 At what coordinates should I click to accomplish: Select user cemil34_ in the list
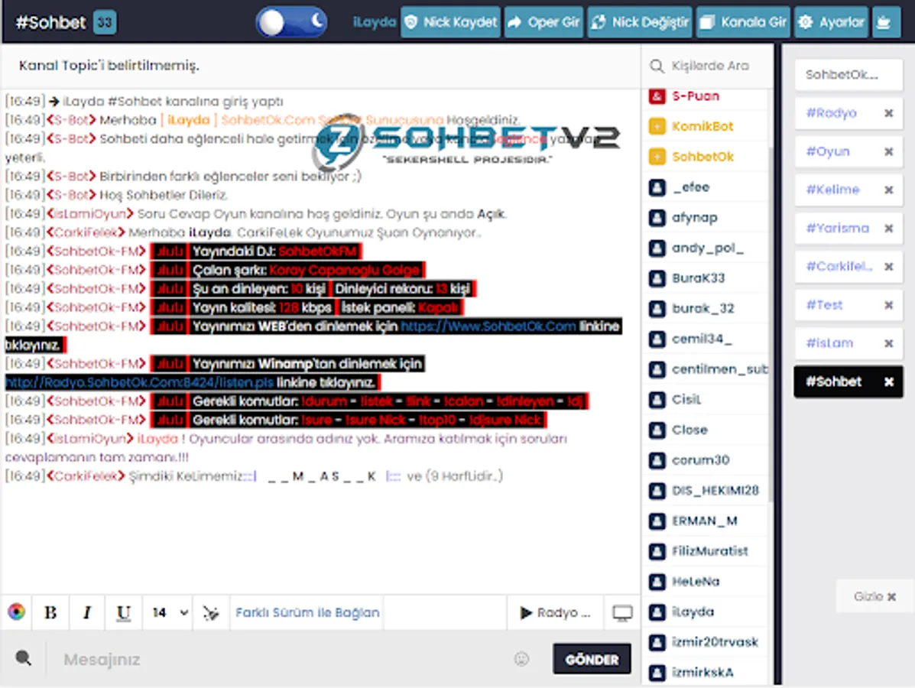tap(702, 339)
